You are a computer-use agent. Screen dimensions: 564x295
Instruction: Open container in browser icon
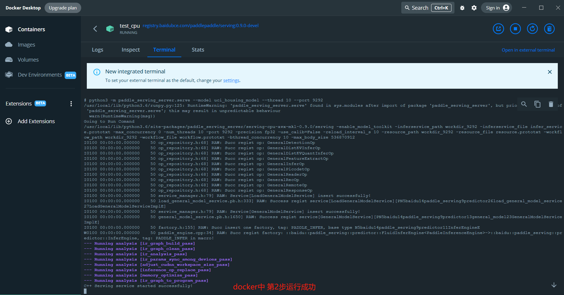498,29
